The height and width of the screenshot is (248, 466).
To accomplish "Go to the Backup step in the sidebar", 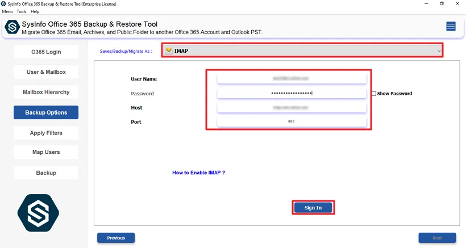I will (x=46, y=173).
